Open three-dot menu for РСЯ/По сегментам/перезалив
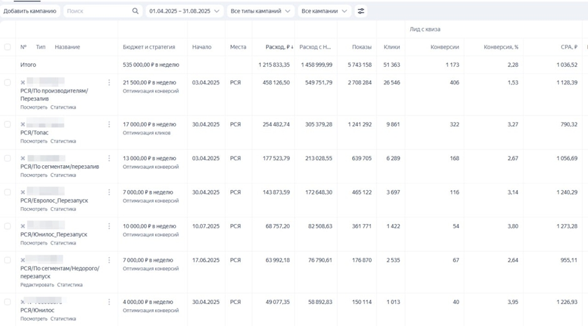The height and width of the screenshot is (326, 588). tap(109, 158)
